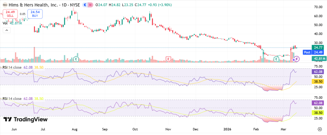This screenshot has height=135, width=327.
Task: Click the purple 62.08 axis label in the upper RSI pane
Action: (x=318, y=72)
